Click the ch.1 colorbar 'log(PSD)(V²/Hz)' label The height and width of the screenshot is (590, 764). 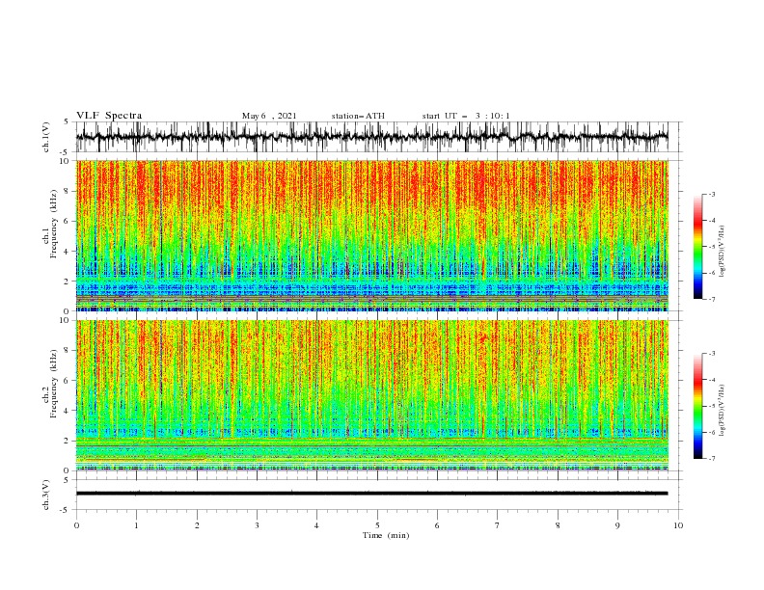722,252
